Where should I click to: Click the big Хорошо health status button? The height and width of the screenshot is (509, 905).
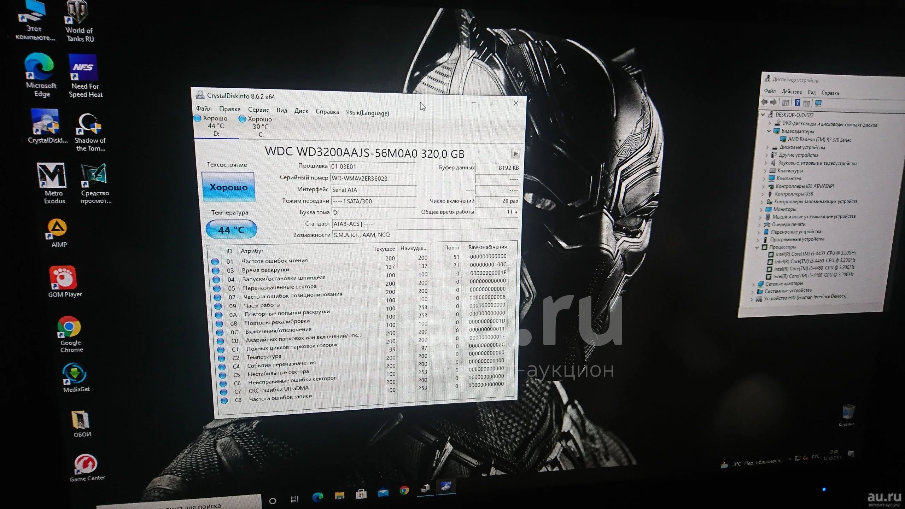pyautogui.click(x=228, y=187)
